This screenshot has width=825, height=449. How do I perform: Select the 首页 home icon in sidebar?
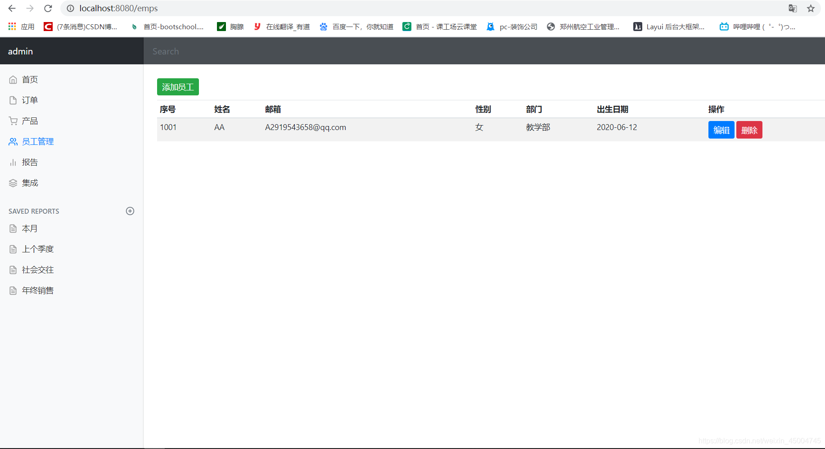pos(14,79)
